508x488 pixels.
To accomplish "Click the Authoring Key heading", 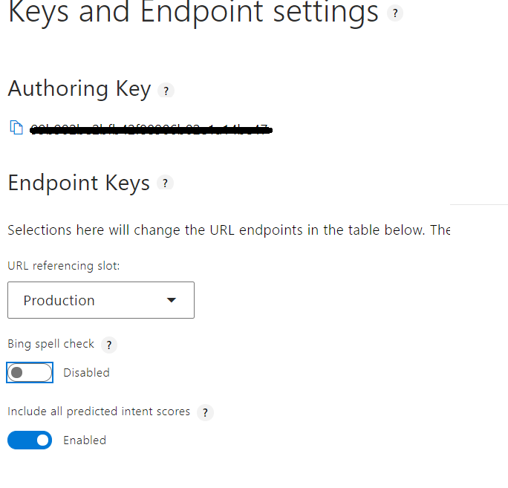I will (x=79, y=89).
